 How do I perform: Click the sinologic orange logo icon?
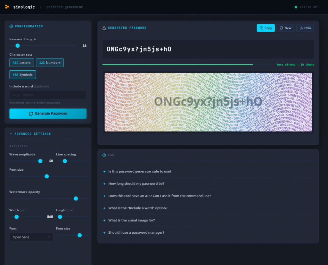pos(7,7)
